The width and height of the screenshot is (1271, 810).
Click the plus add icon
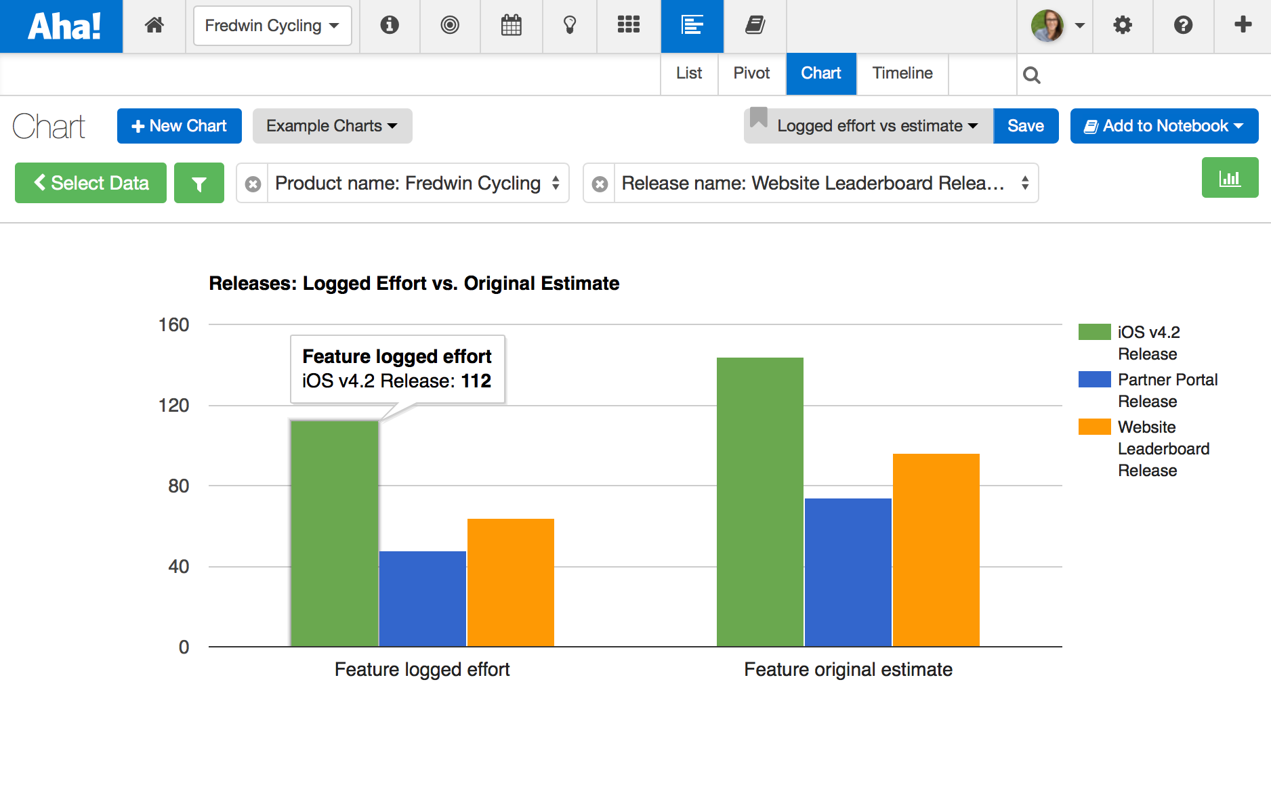[x=1243, y=25]
